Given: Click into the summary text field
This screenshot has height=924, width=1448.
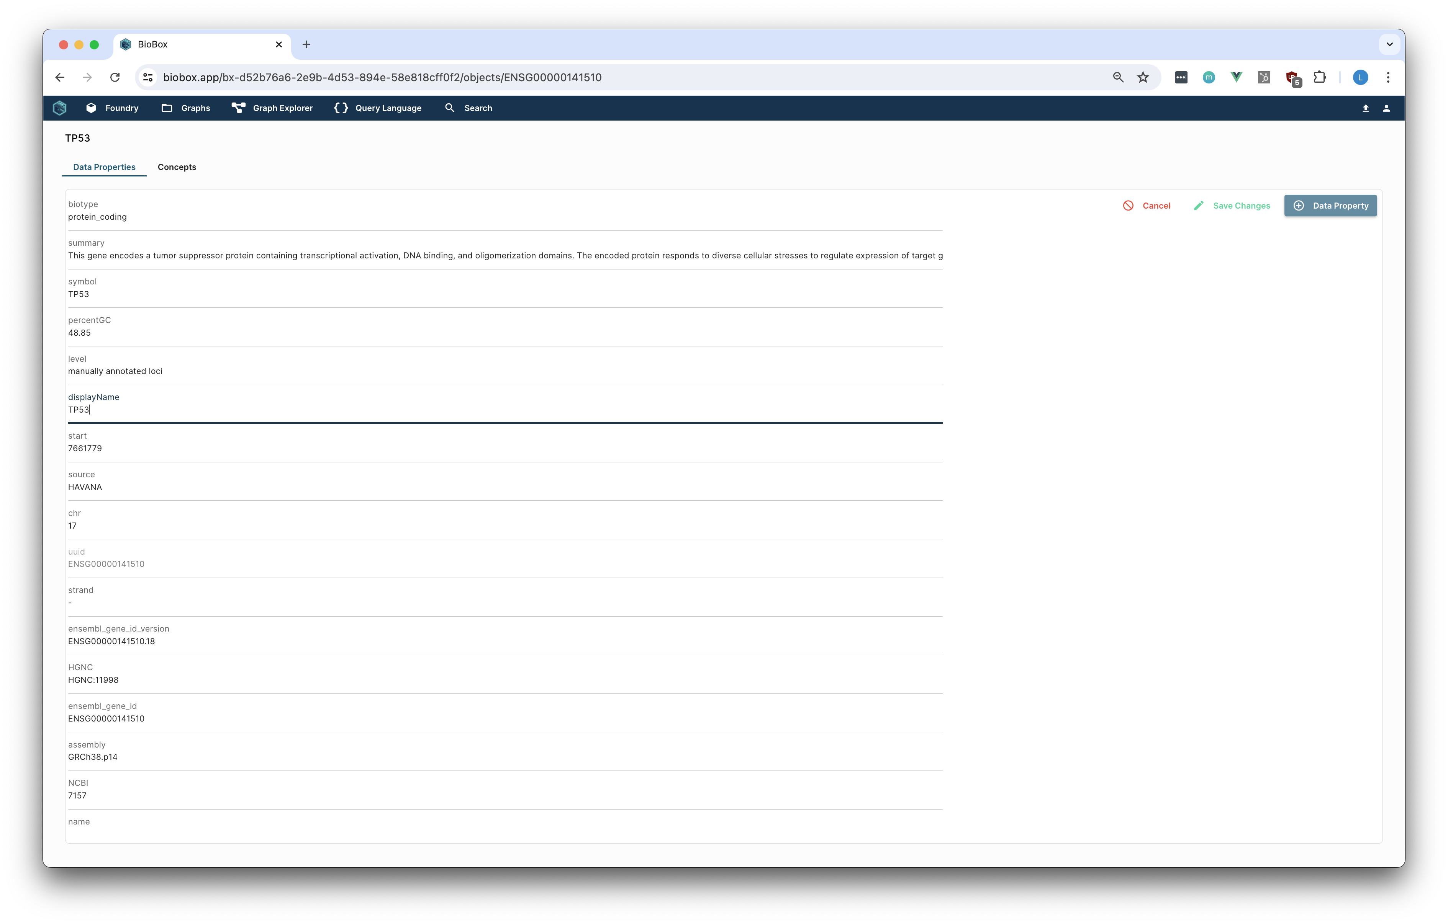Looking at the screenshot, I should [x=505, y=256].
